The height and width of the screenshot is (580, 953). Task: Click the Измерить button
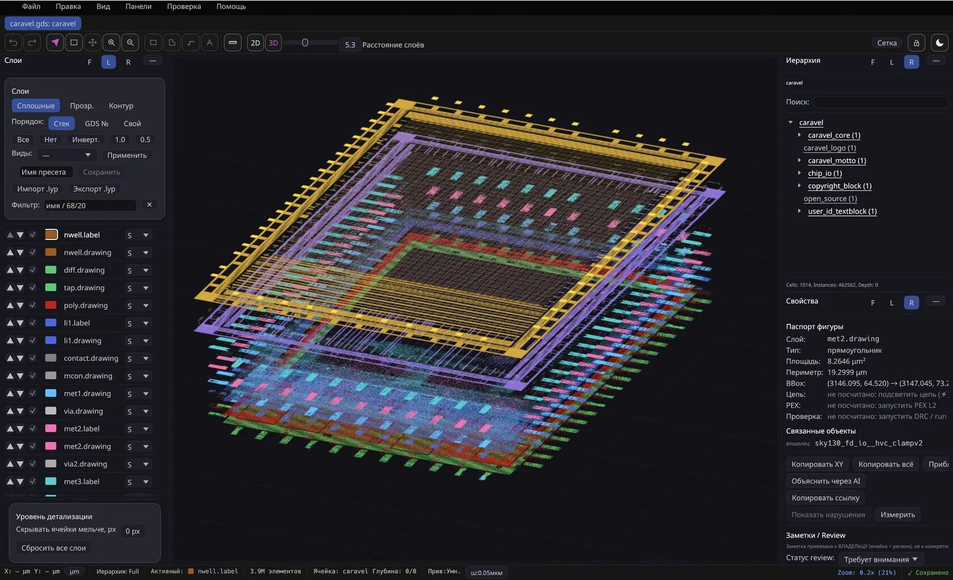click(897, 515)
